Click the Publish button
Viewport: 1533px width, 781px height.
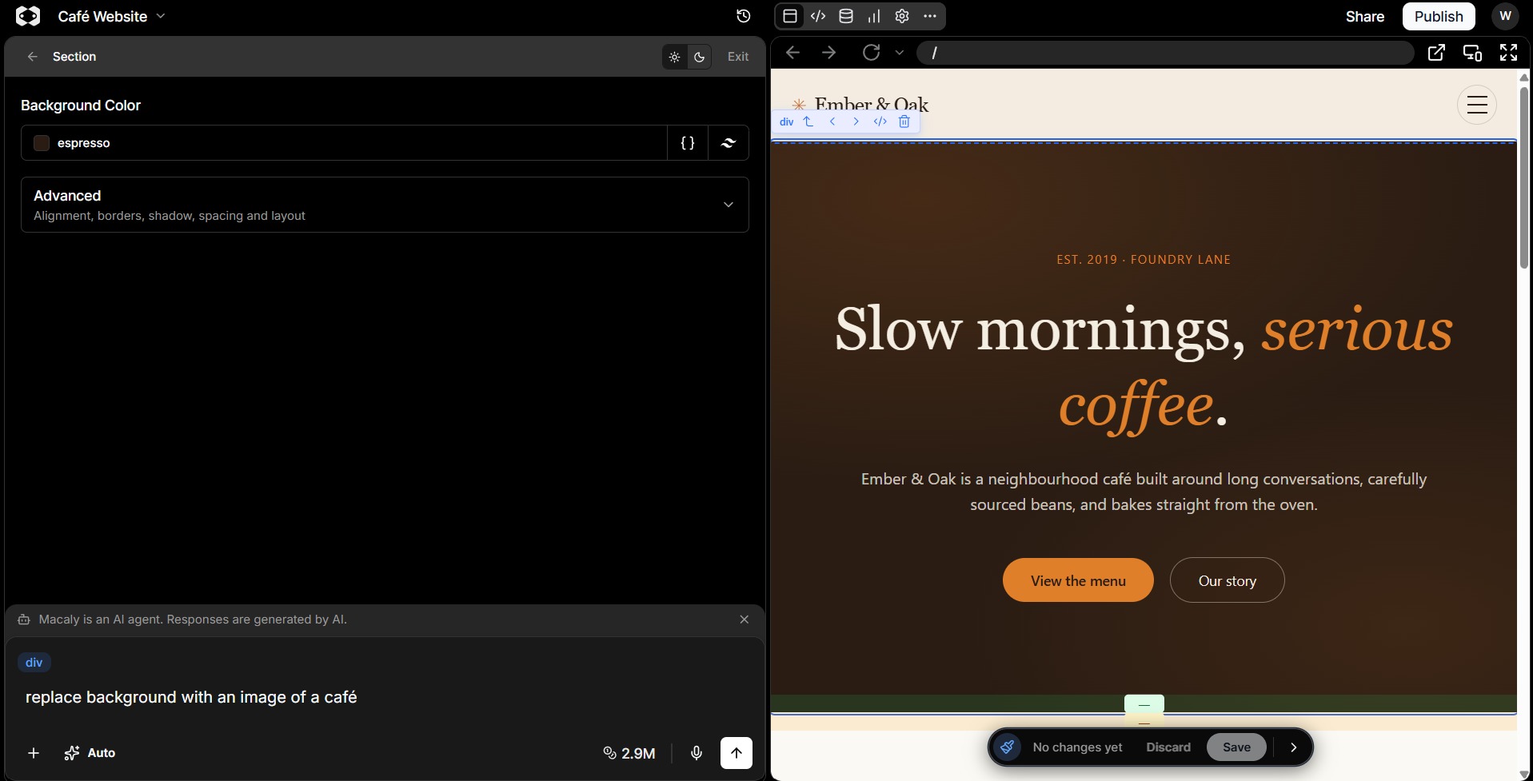1439,16
